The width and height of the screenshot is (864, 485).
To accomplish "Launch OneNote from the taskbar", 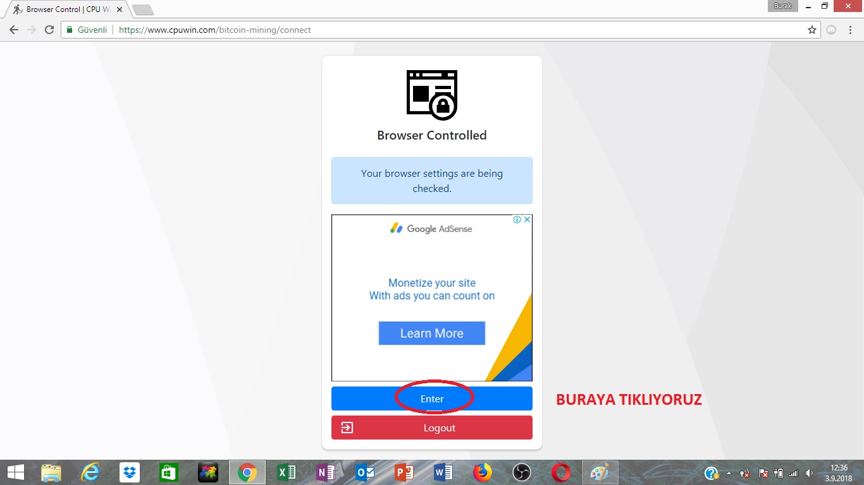I will tap(326, 472).
